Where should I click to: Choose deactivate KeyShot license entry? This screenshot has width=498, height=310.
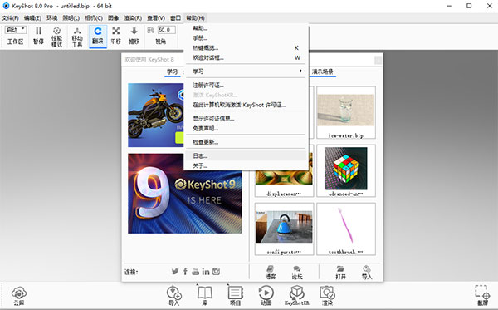[x=246, y=105]
